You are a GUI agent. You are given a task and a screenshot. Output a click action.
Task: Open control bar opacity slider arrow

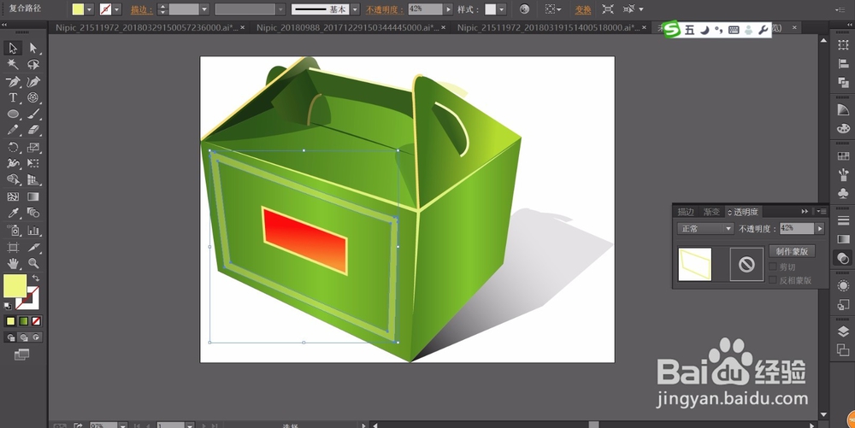[x=448, y=9]
